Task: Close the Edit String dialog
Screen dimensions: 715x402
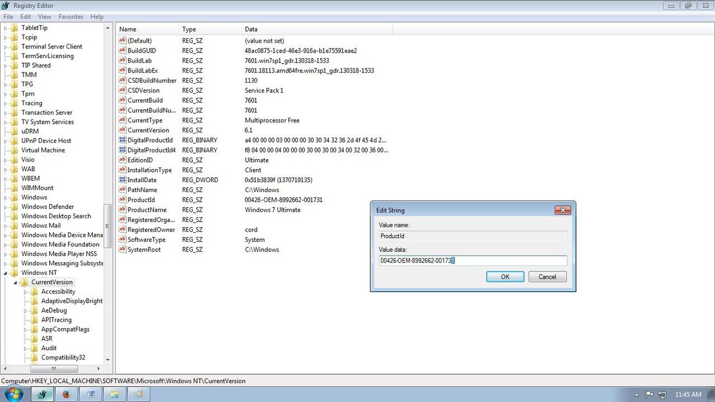Action: coord(563,210)
